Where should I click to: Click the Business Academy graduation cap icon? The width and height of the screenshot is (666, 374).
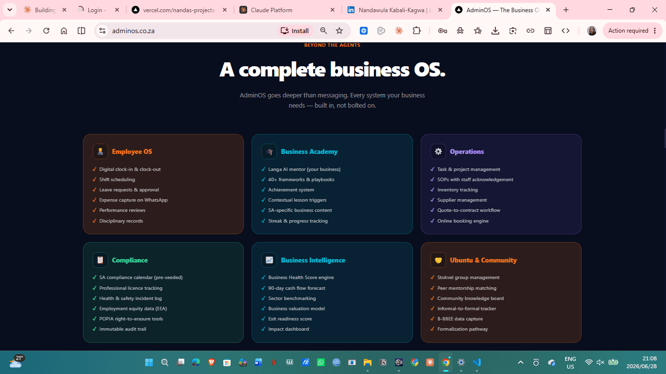coord(269,151)
